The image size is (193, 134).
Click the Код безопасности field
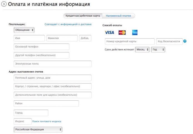[x=169, y=41]
